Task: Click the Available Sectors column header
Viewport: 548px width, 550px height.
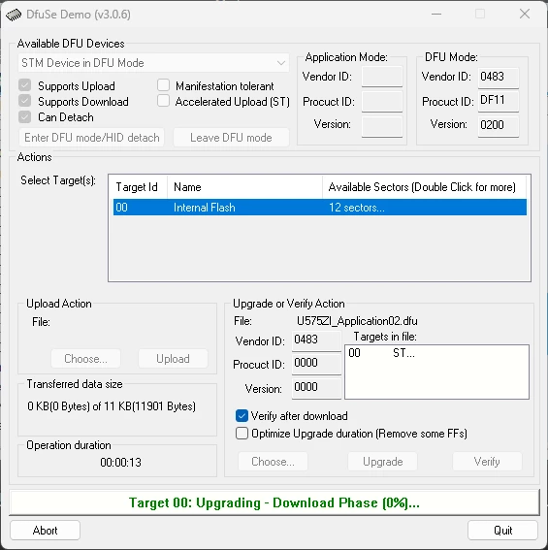Action: pos(424,187)
